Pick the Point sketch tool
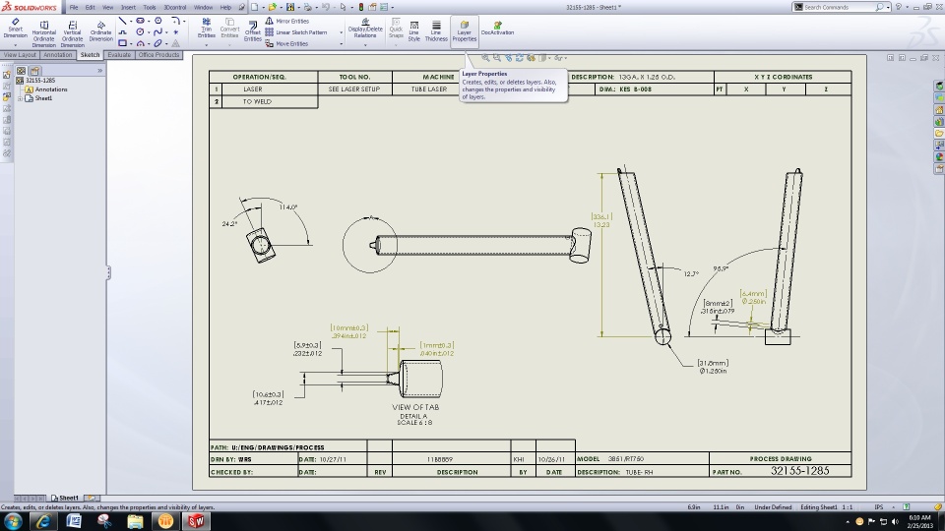945x531 pixels. (x=175, y=31)
